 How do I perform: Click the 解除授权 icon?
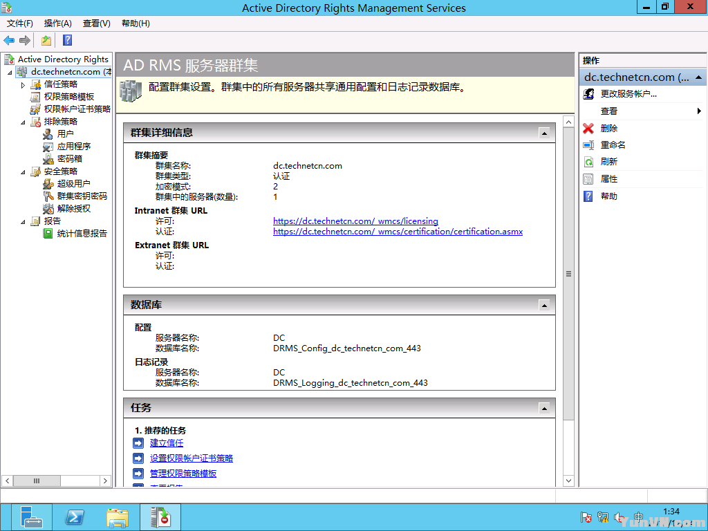[x=48, y=209]
